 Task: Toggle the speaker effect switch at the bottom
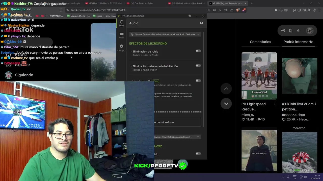(198, 154)
